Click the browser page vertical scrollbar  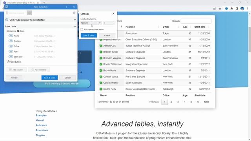pyautogui.click(x=249, y=40)
